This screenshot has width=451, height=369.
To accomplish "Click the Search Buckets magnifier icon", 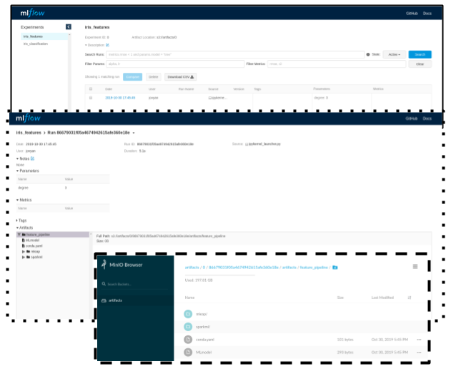I will [104, 284].
